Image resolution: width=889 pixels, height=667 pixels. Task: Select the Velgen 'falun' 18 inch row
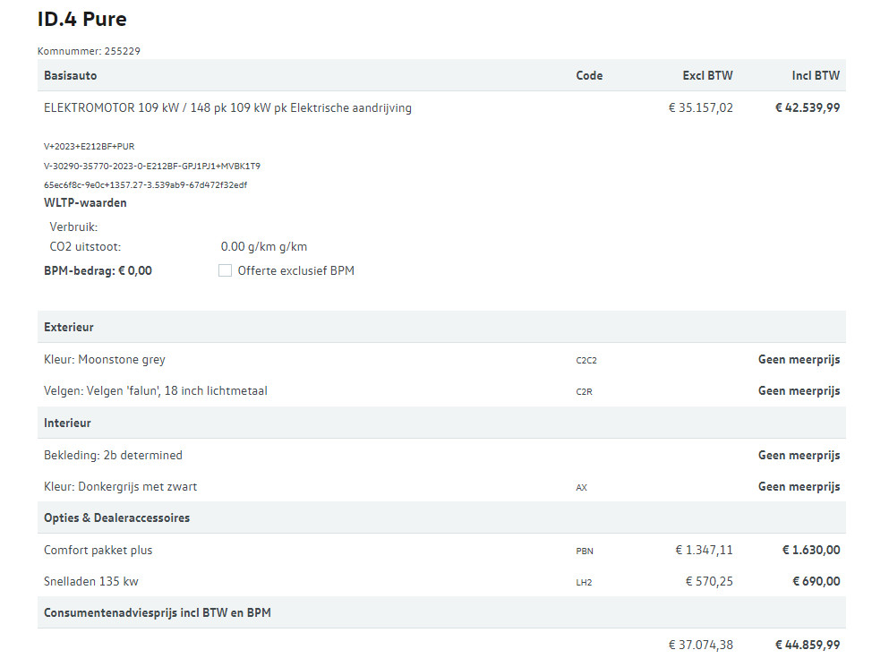click(x=441, y=390)
